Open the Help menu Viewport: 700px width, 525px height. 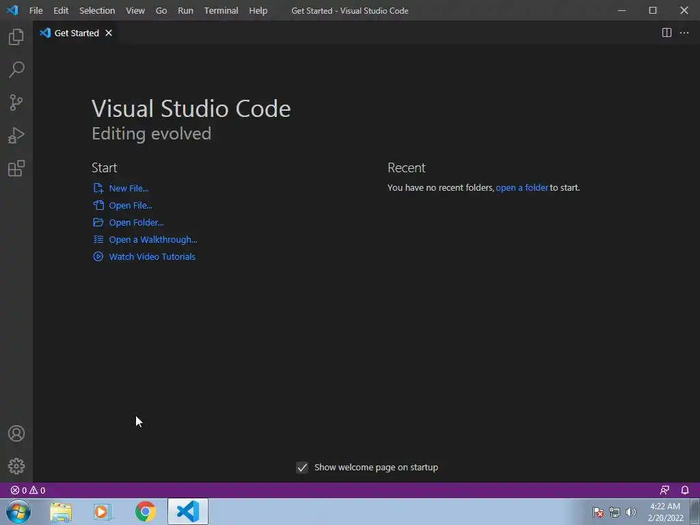pyautogui.click(x=258, y=10)
